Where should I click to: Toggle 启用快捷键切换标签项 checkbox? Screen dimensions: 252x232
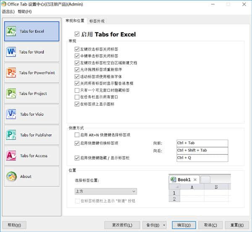(77, 143)
